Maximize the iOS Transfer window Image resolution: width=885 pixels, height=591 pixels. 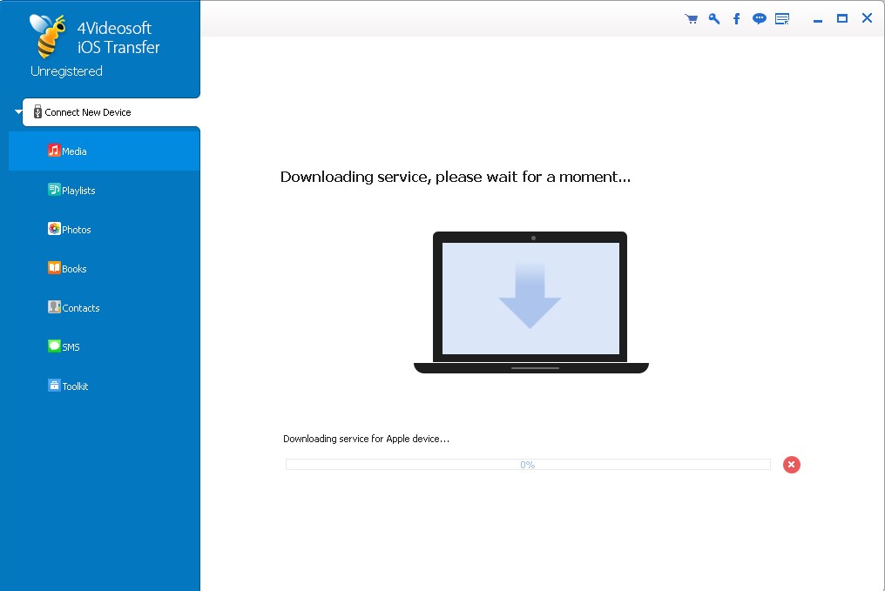(x=842, y=18)
